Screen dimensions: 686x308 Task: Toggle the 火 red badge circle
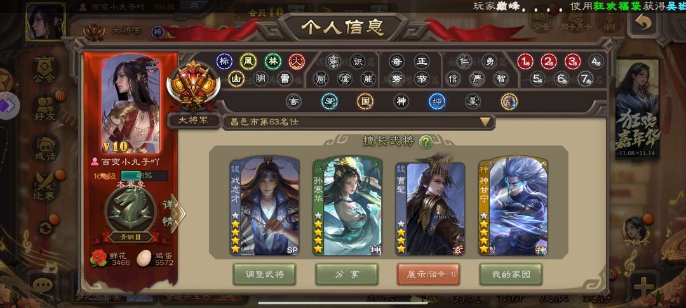[297, 61]
